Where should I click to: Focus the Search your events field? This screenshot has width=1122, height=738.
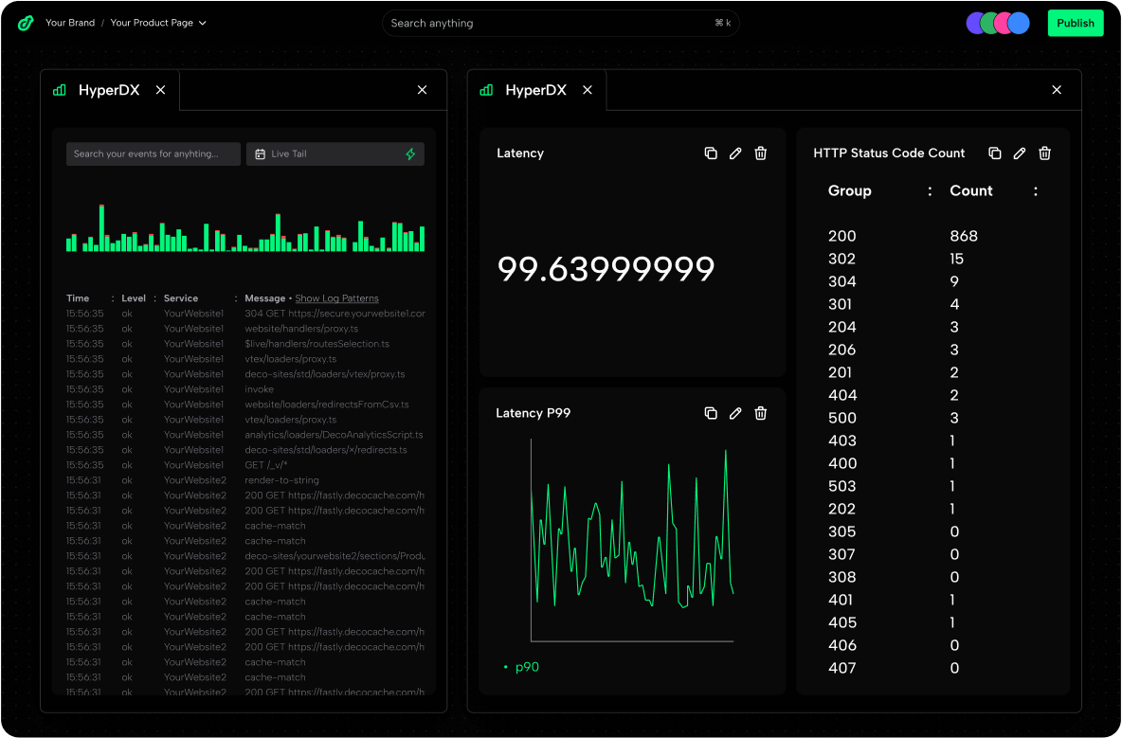point(154,153)
